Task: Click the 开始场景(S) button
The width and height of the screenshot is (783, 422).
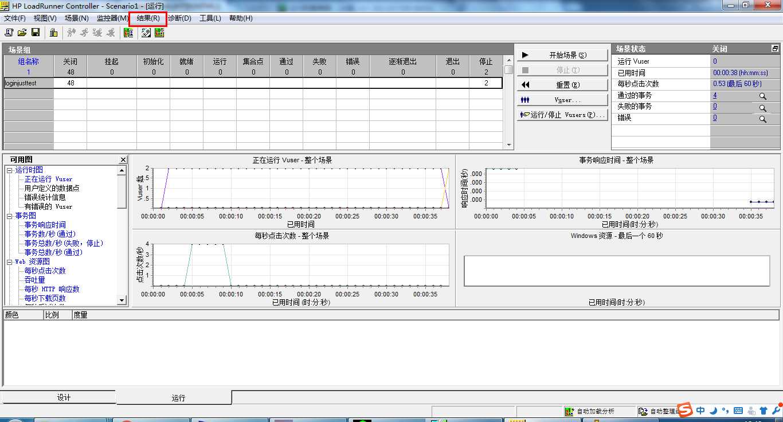Action: [x=562, y=55]
